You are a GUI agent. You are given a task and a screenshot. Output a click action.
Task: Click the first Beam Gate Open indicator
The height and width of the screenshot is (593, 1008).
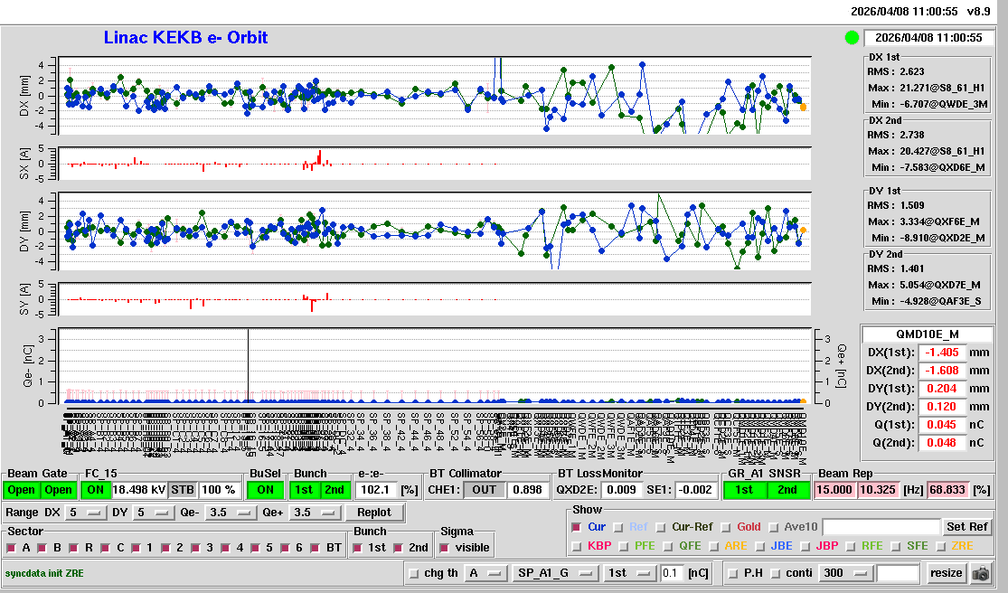pyautogui.click(x=22, y=490)
